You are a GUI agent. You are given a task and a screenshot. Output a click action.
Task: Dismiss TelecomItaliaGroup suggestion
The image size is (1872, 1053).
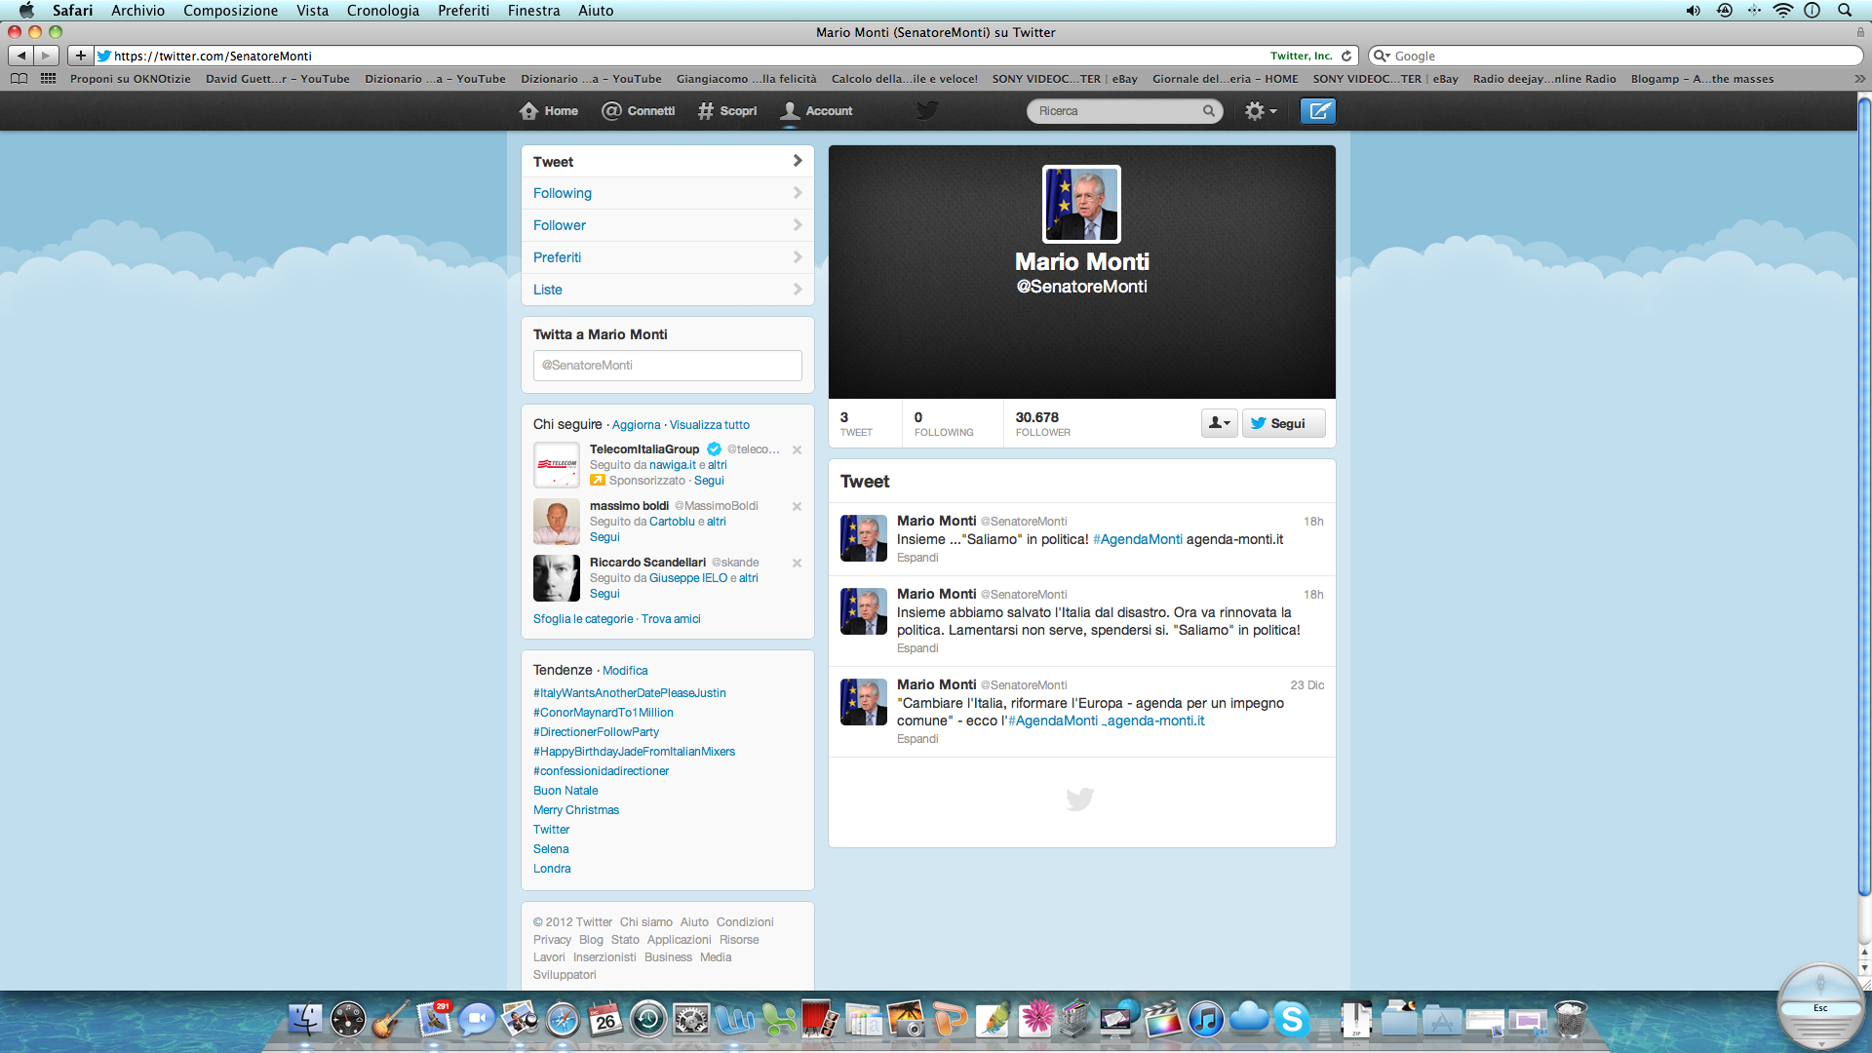point(797,449)
